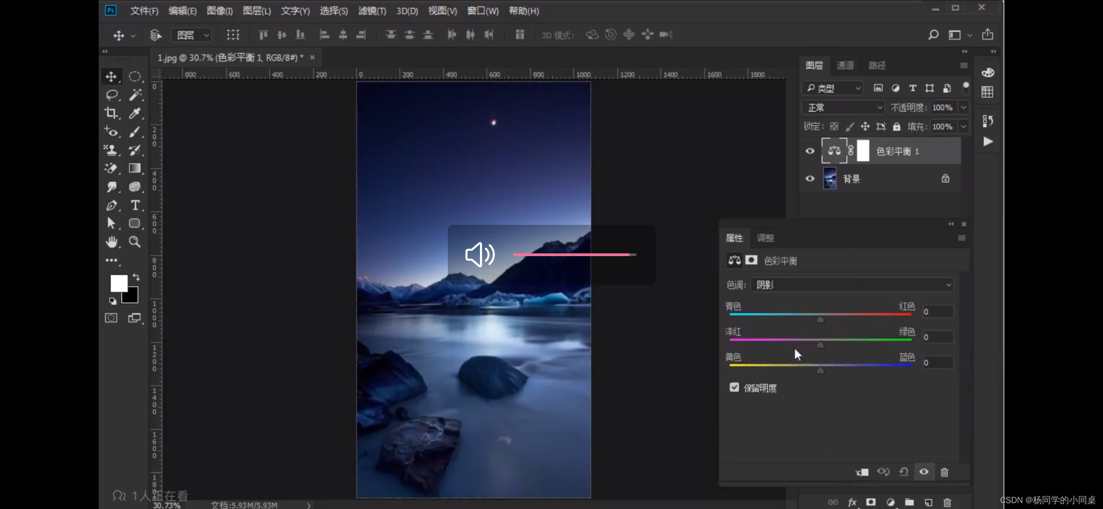Hide the 色彩平衡 1 layer

pyautogui.click(x=810, y=151)
